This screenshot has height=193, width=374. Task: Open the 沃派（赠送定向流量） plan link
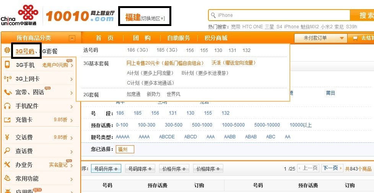coord(234,63)
